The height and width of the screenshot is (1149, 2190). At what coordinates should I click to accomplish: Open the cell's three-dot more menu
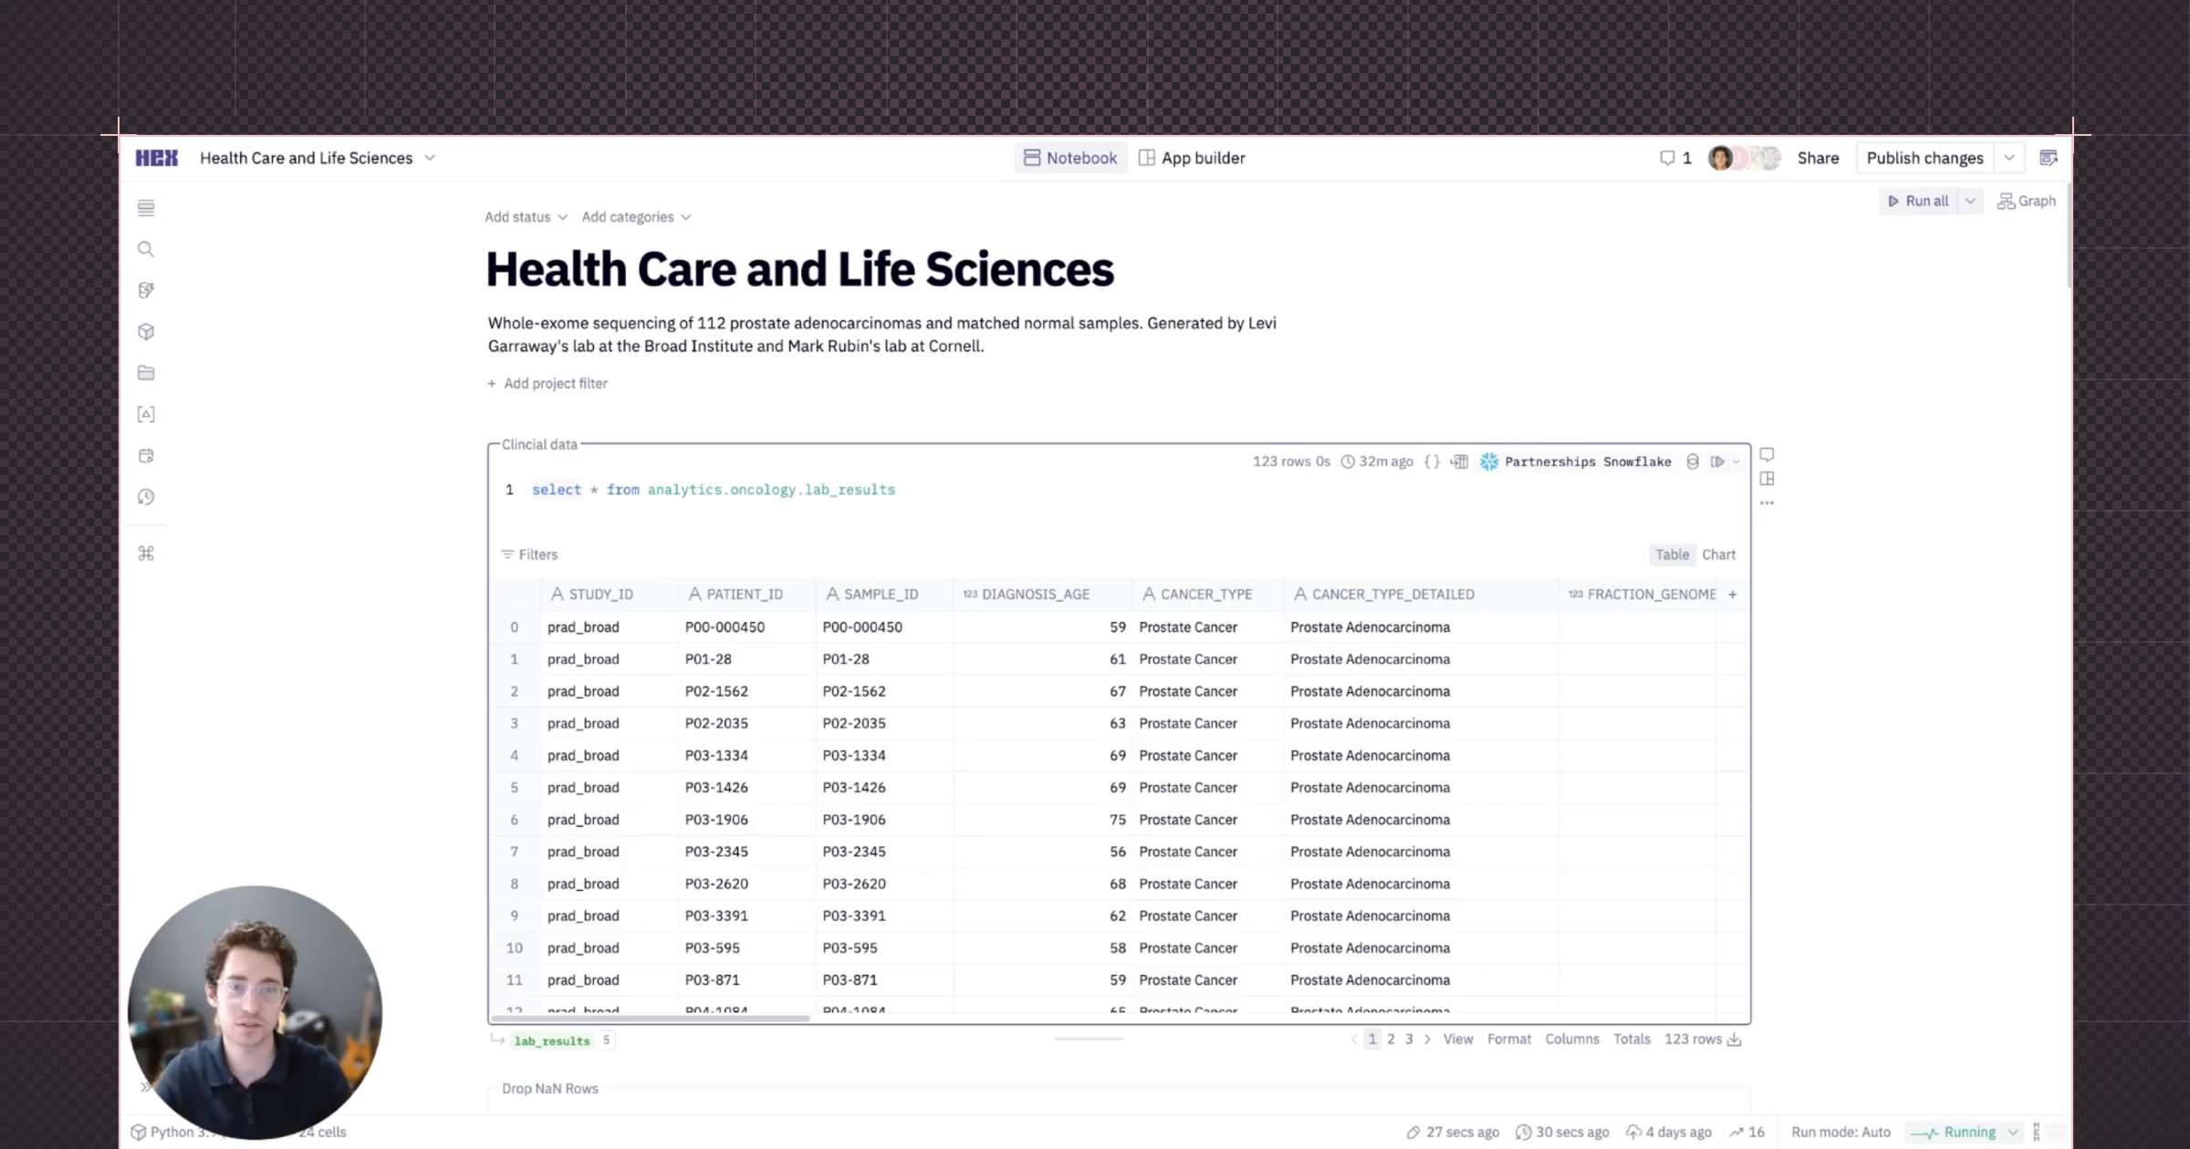click(1767, 503)
